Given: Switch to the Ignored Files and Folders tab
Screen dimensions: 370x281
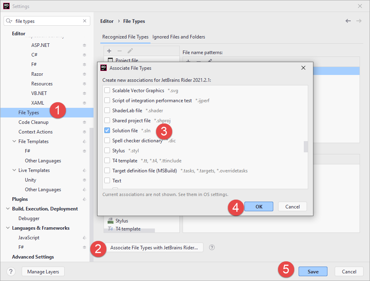Looking at the screenshot, I should 179,36.
